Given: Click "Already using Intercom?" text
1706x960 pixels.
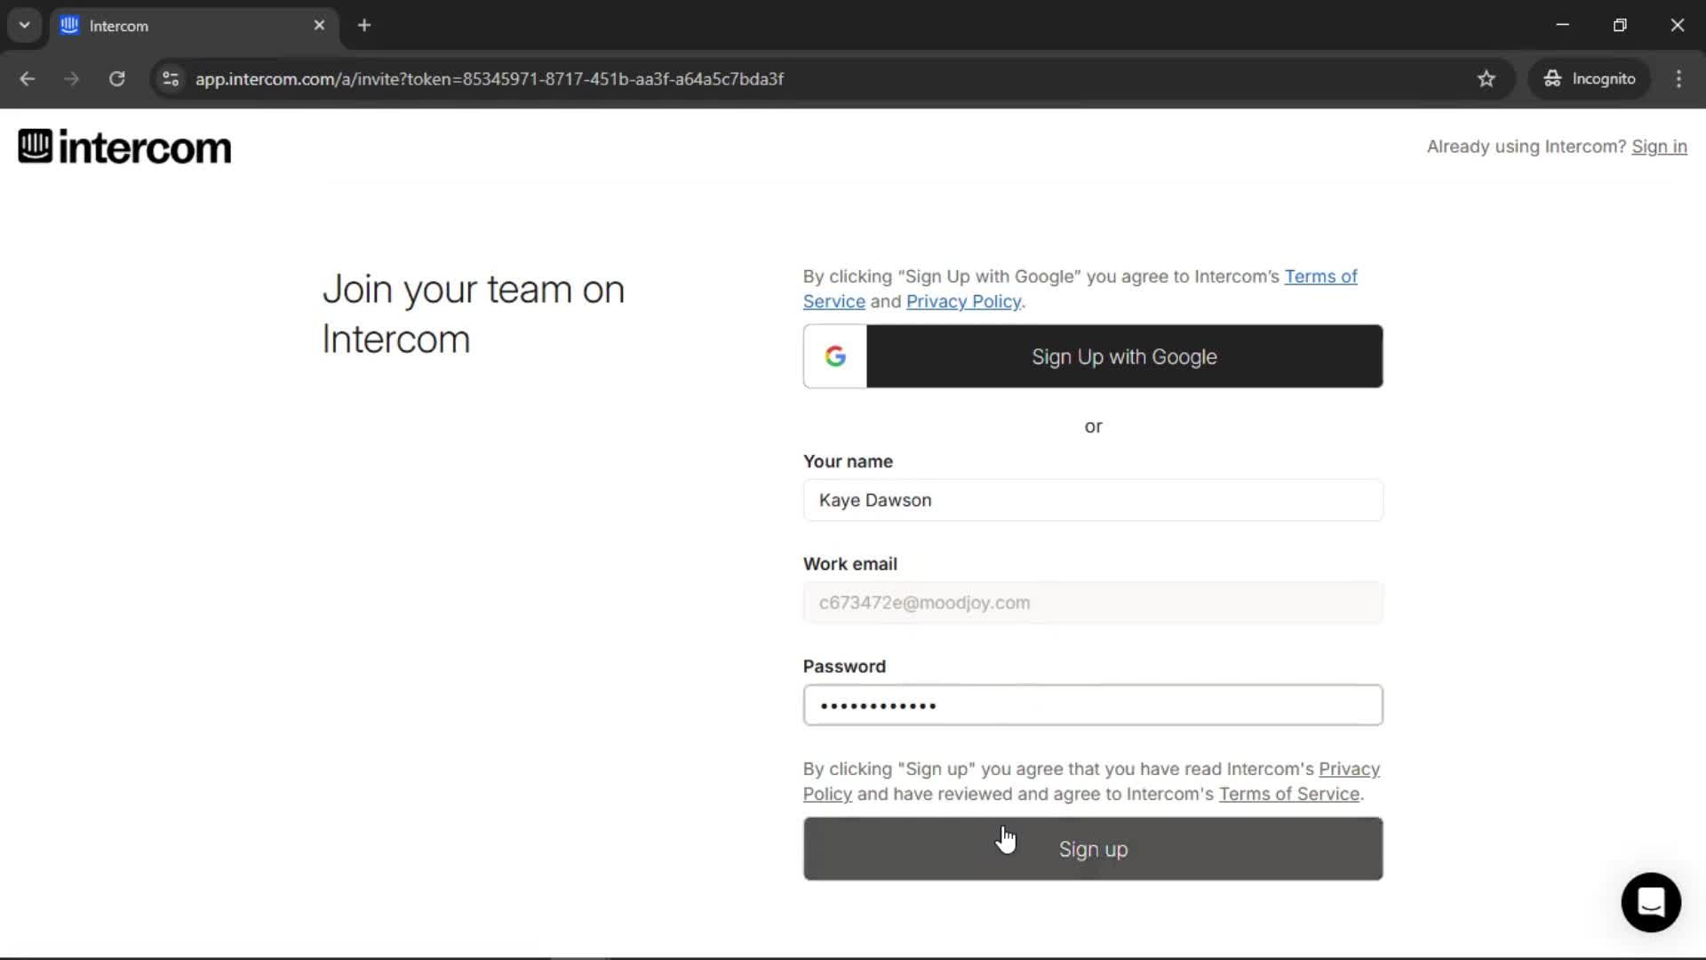Looking at the screenshot, I should tap(1527, 147).
